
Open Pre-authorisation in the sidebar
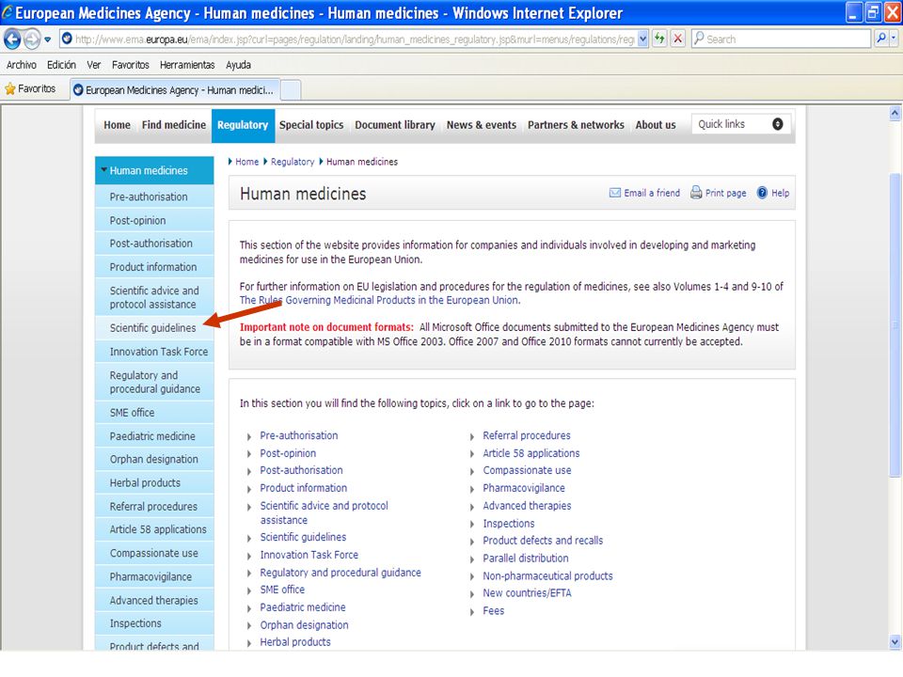[x=154, y=197]
